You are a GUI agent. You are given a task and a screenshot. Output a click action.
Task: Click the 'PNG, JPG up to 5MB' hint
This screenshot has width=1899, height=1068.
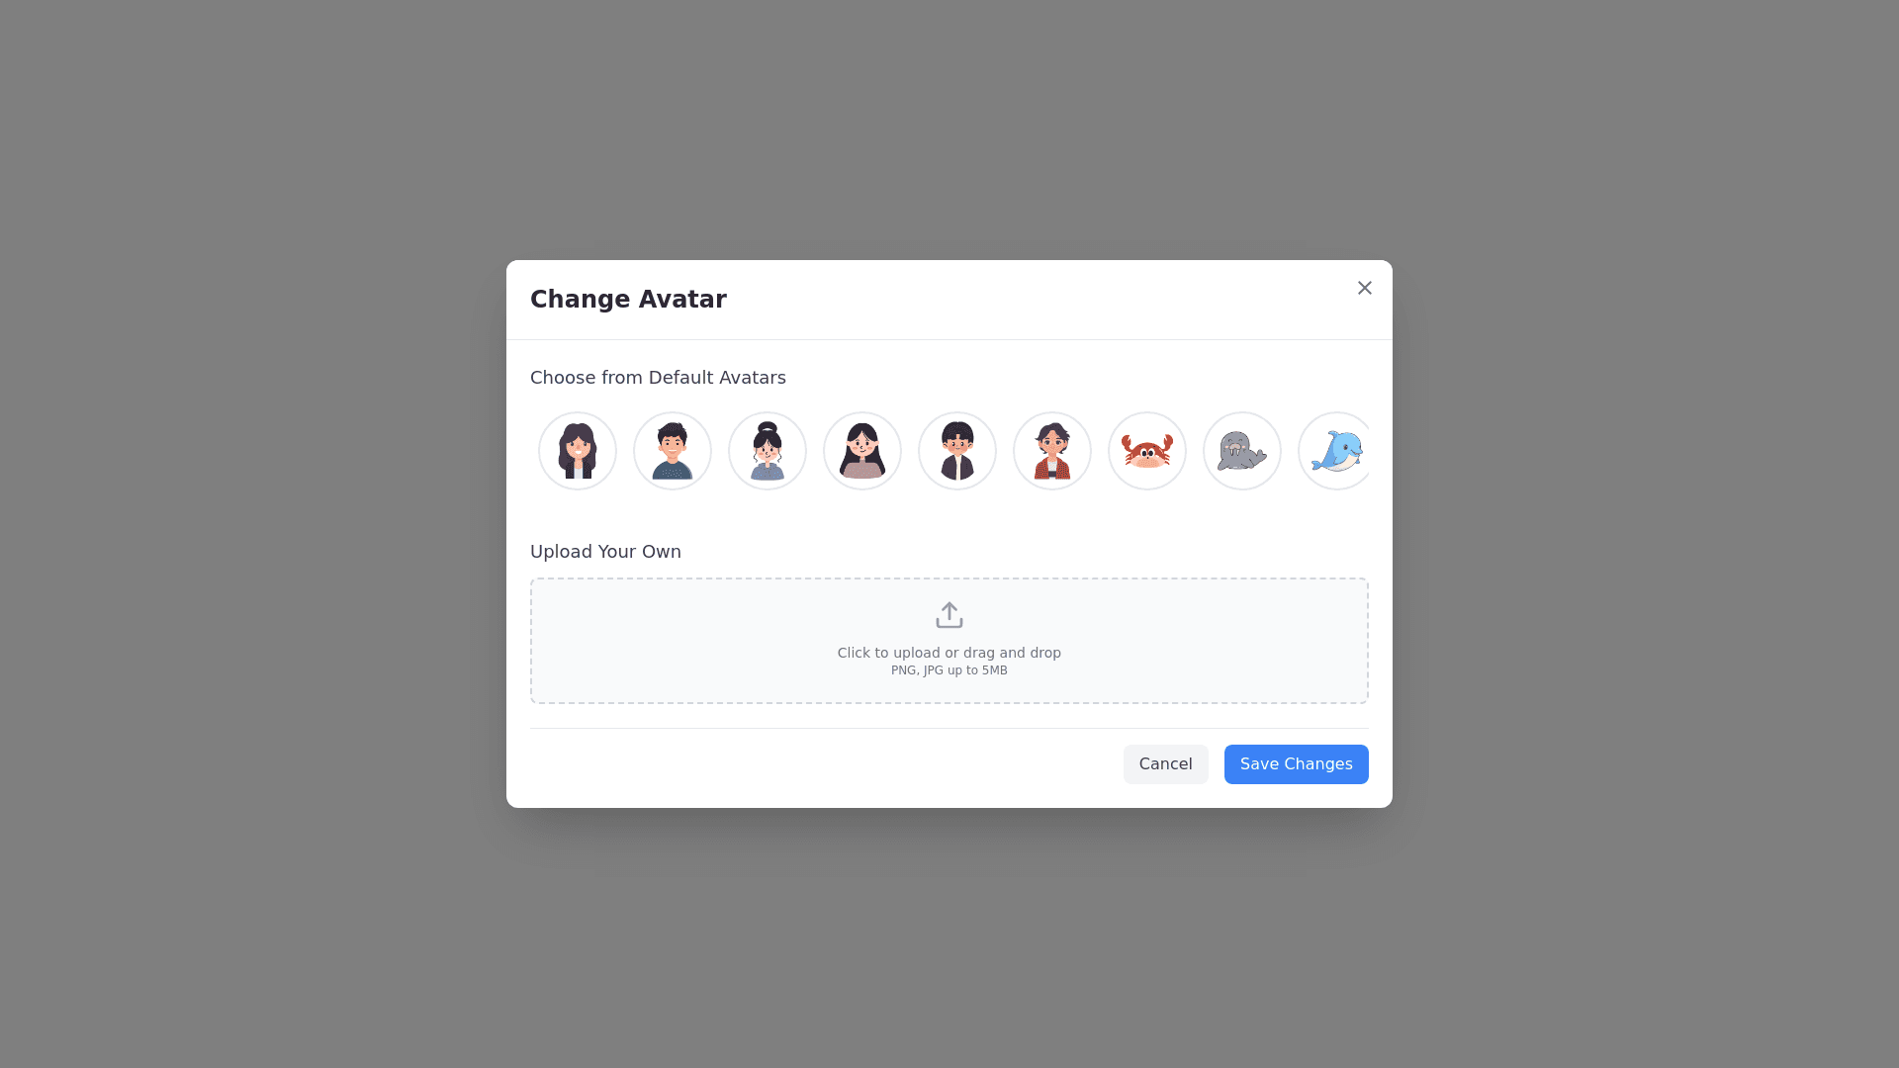coord(949,670)
